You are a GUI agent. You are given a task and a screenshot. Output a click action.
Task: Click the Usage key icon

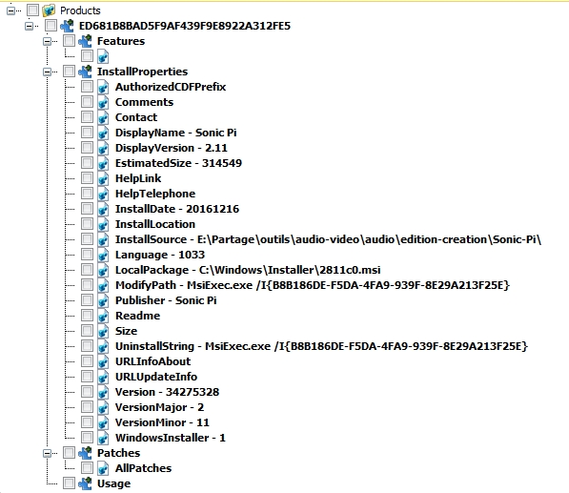[85, 483]
